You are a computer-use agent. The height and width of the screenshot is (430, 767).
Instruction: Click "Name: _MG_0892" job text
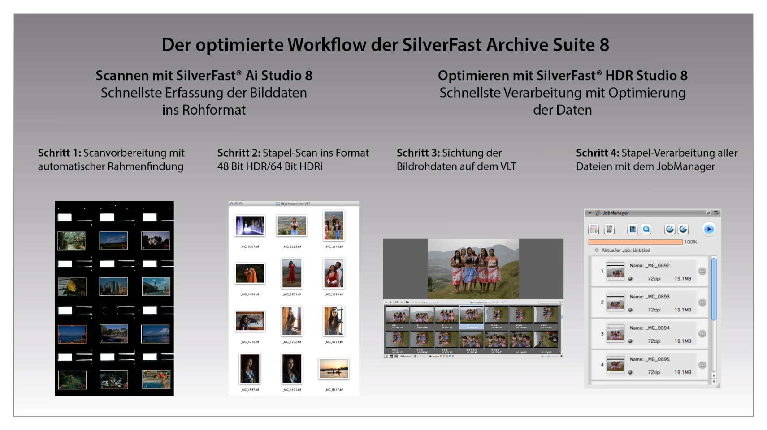650,265
